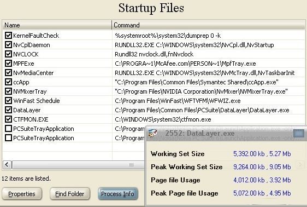Viewport: 307px width, 207px height.
Task: Toggle the NVCLOCK startup checkbox
Action: (x=8, y=54)
